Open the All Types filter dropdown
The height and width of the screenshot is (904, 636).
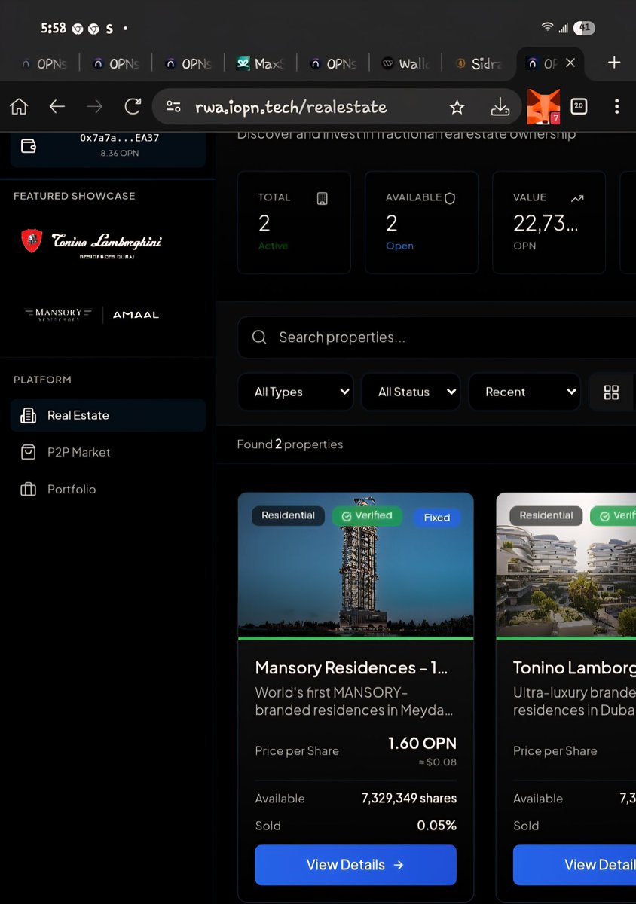tap(295, 392)
